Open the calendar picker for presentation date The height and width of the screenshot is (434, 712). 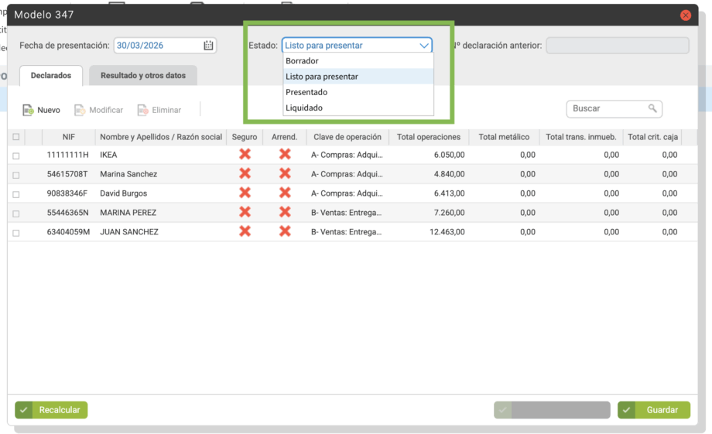(208, 46)
